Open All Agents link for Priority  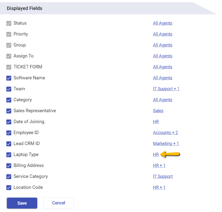tap(163, 34)
